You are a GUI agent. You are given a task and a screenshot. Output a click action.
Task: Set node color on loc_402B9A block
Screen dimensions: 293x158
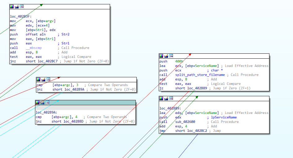coord(38,102)
